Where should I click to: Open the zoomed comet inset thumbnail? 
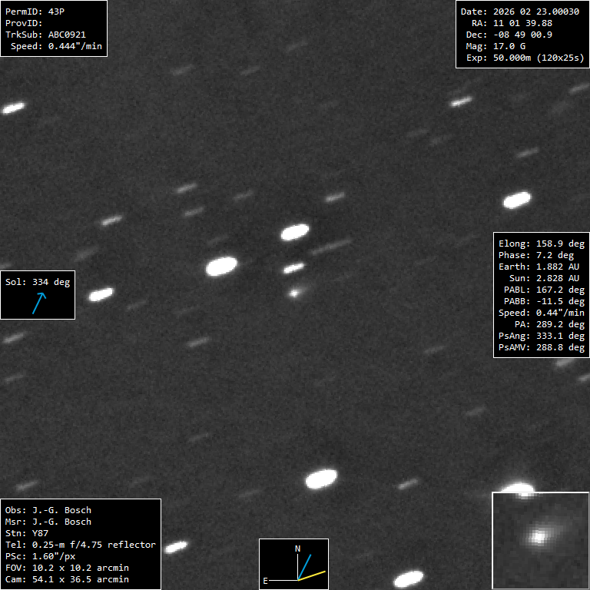(x=540, y=540)
